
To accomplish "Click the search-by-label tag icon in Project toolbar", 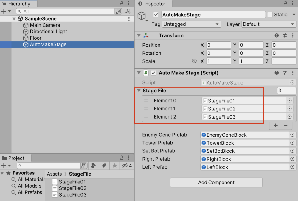I will [x=104, y=166].
